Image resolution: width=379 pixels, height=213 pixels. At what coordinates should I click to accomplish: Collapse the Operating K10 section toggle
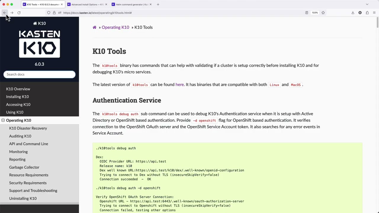point(3,120)
